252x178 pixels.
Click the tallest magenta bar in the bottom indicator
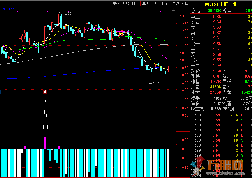(46, 143)
